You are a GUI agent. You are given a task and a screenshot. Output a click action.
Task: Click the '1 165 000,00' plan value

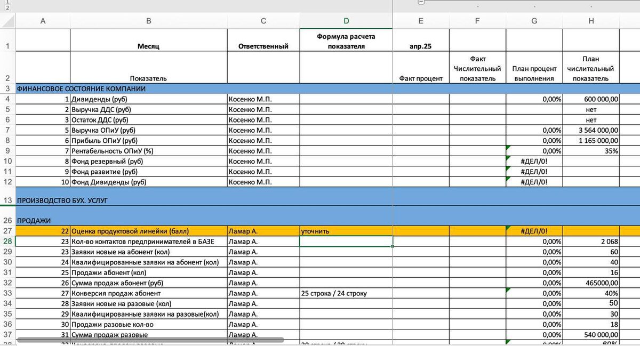click(591, 141)
